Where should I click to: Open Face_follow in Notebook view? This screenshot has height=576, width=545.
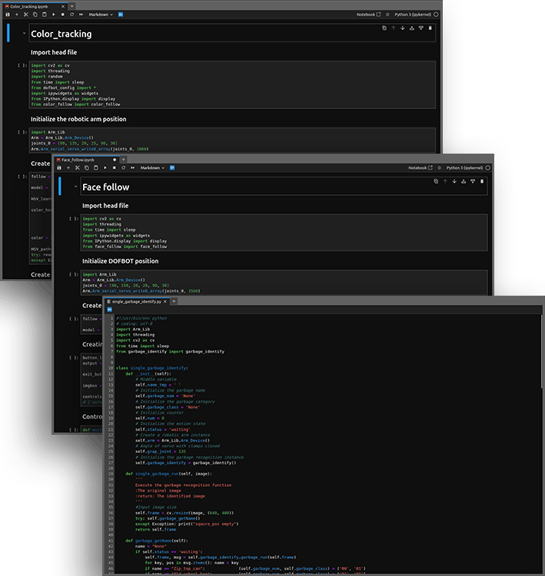click(x=420, y=168)
